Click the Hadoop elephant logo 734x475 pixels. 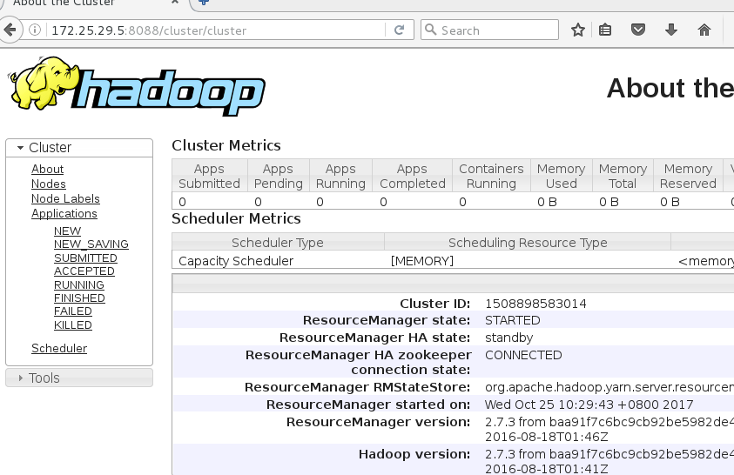[136, 88]
